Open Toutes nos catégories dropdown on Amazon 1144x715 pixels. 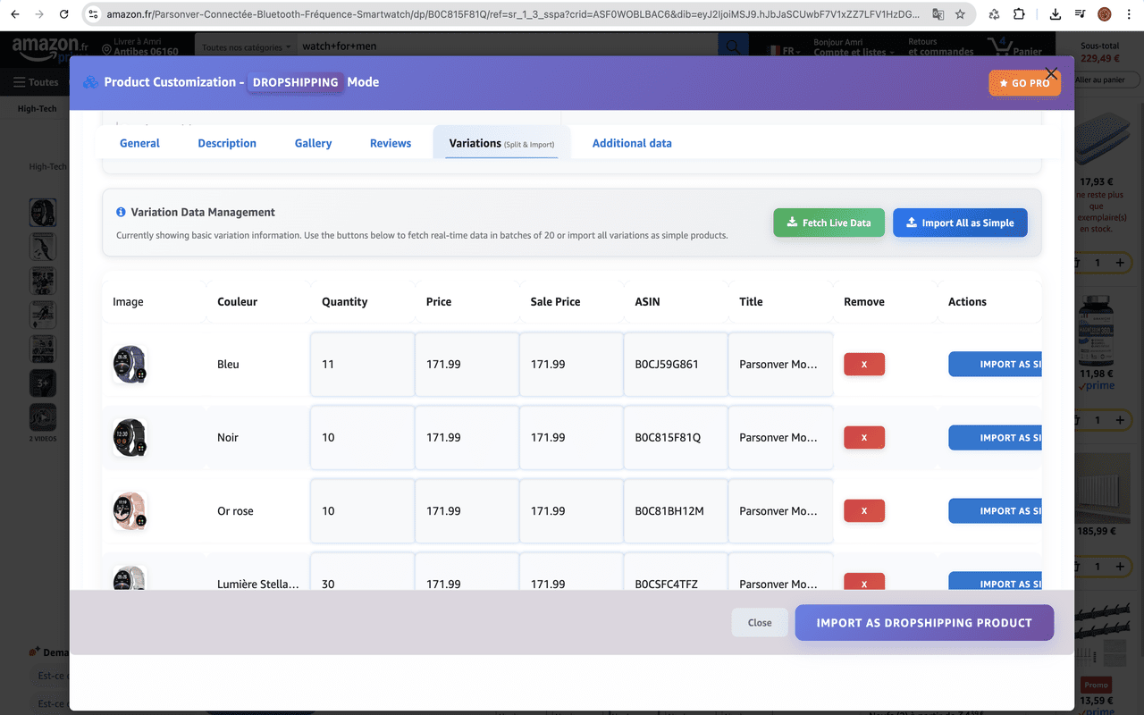tap(248, 46)
